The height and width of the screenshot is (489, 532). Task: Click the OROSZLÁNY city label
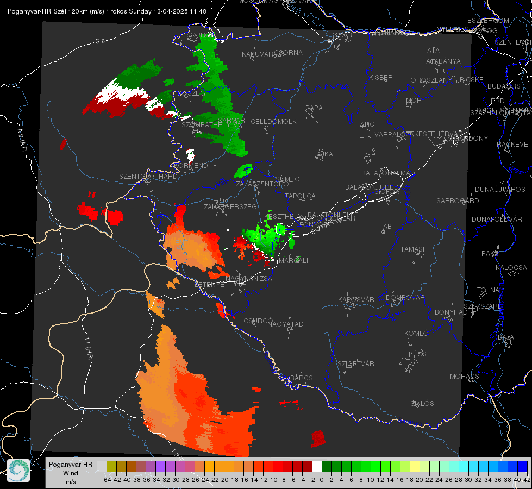pyautogui.click(x=431, y=80)
